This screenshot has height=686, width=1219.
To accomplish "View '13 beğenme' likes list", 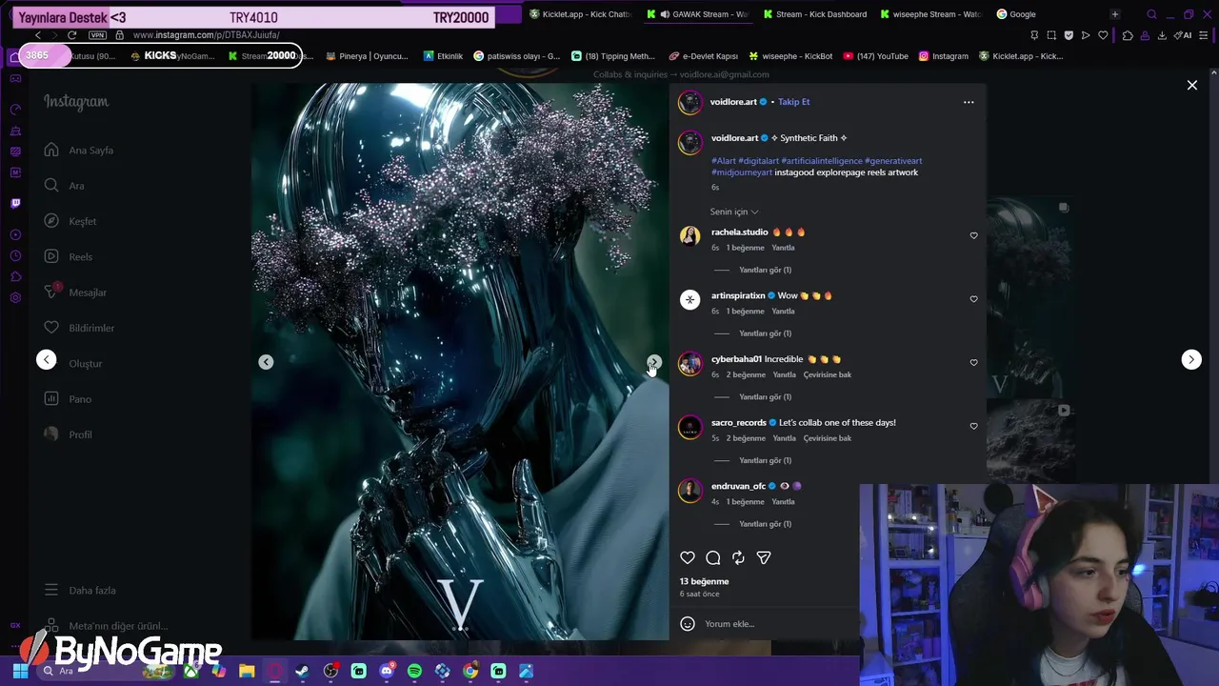I will (705, 581).
